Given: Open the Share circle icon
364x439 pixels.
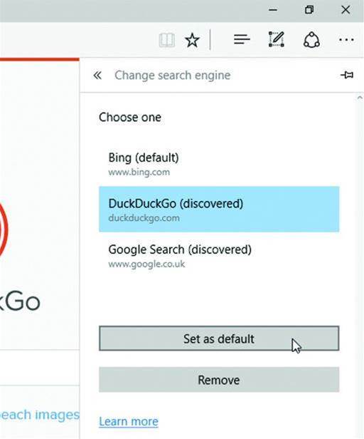Looking at the screenshot, I should point(311,40).
